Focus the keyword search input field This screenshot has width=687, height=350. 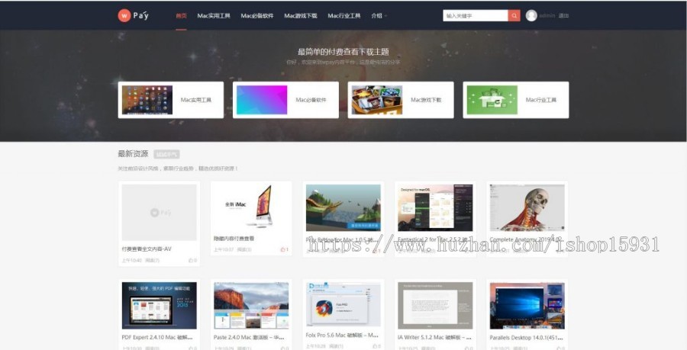pos(476,16)
